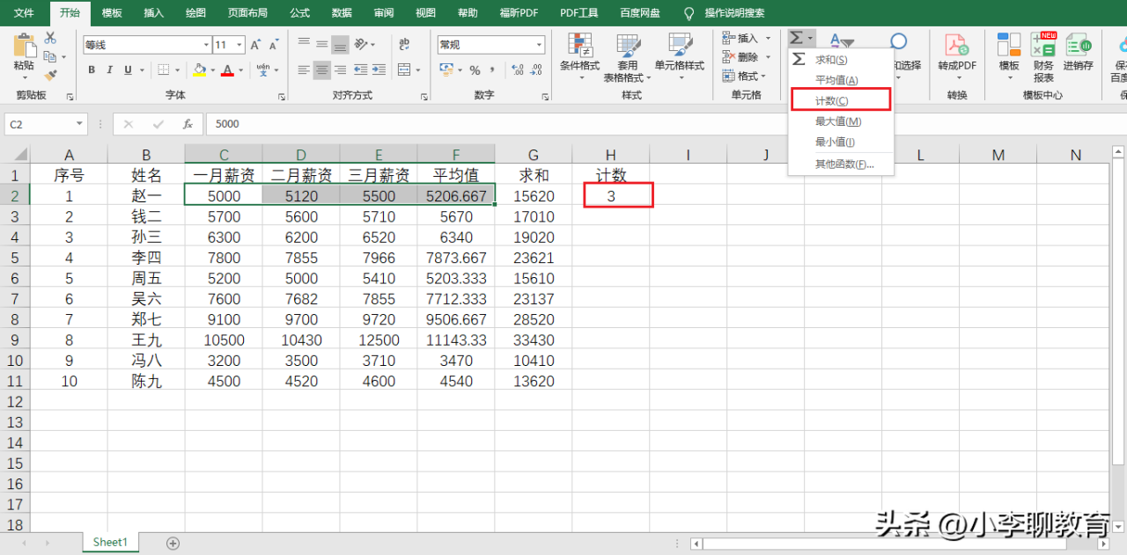Screen dimensions: 1127x555
Task: Toggle italic formatting
Action: tap(110, 70)
